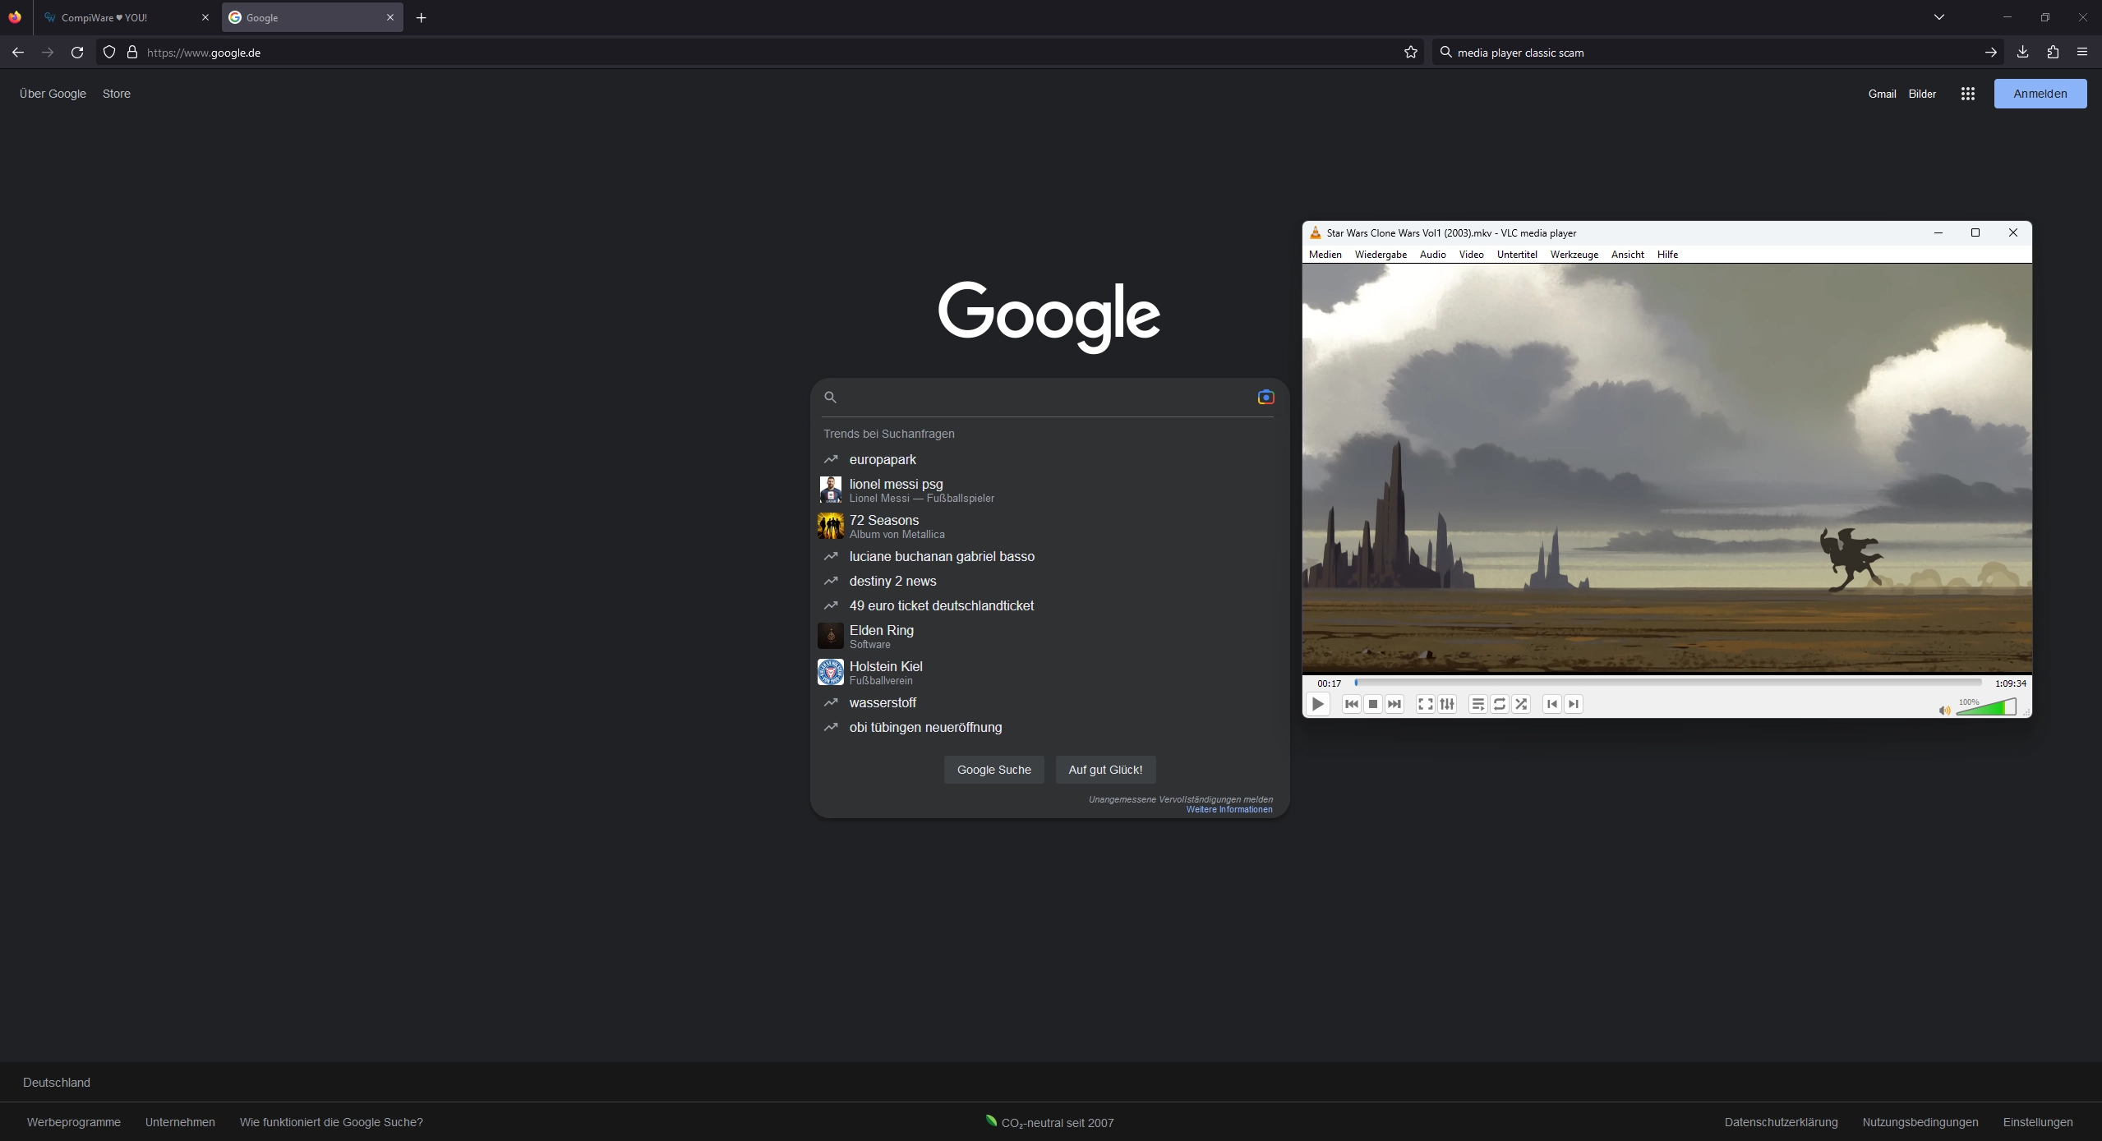Image resolution: width=2102 pixels, height=1141 pixels.
Task: Skip to previous media in VLC
Action: click(1351, 704)
